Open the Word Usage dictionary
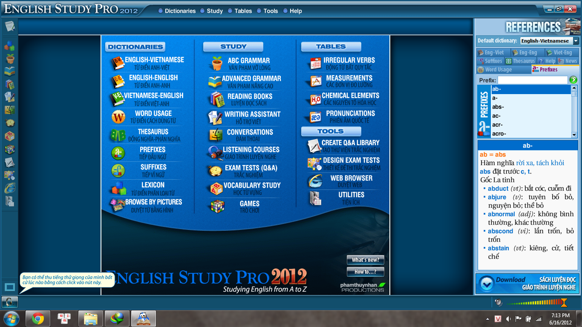 (147, 117)
